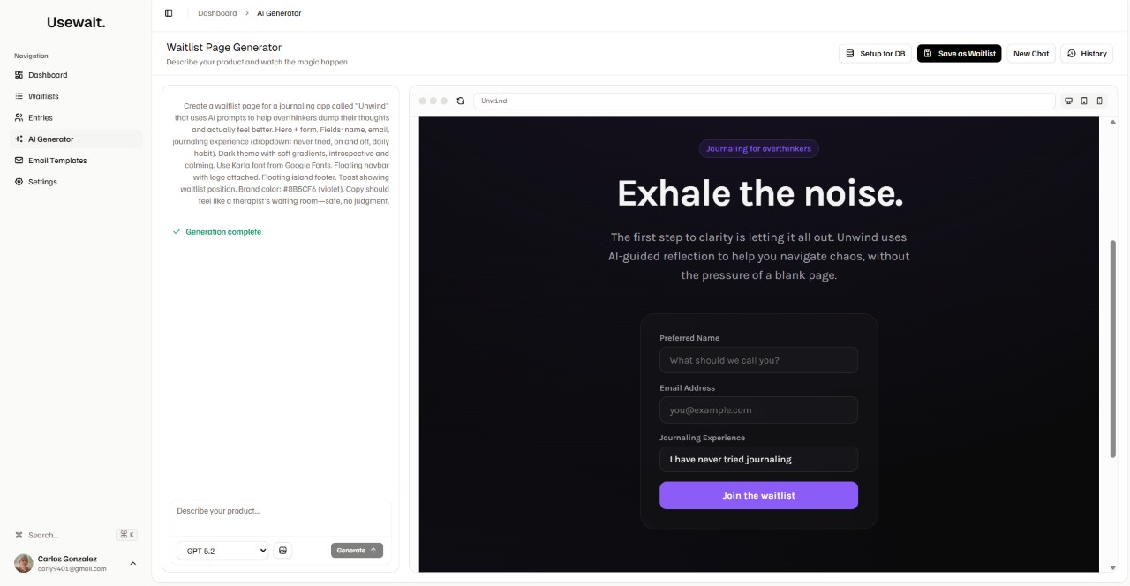Click Save as Waitlist
Image resolution: width=1130 pixels, height=586 pixels.
pyautogui.click(x=959, y=54)
